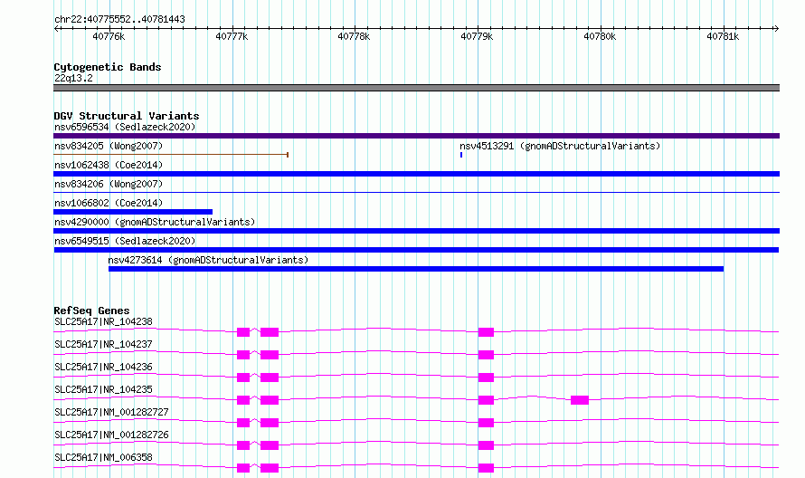Click the 40778k ruler tick label
This screenshot has height=478, width=805.
354,36
